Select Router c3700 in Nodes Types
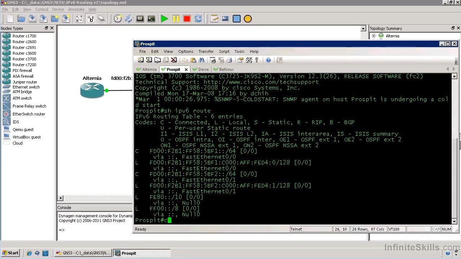 coord(24,59)
